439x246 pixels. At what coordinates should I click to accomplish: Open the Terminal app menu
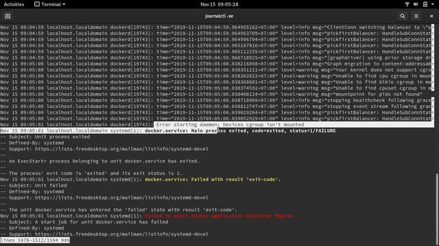(50, 4)
